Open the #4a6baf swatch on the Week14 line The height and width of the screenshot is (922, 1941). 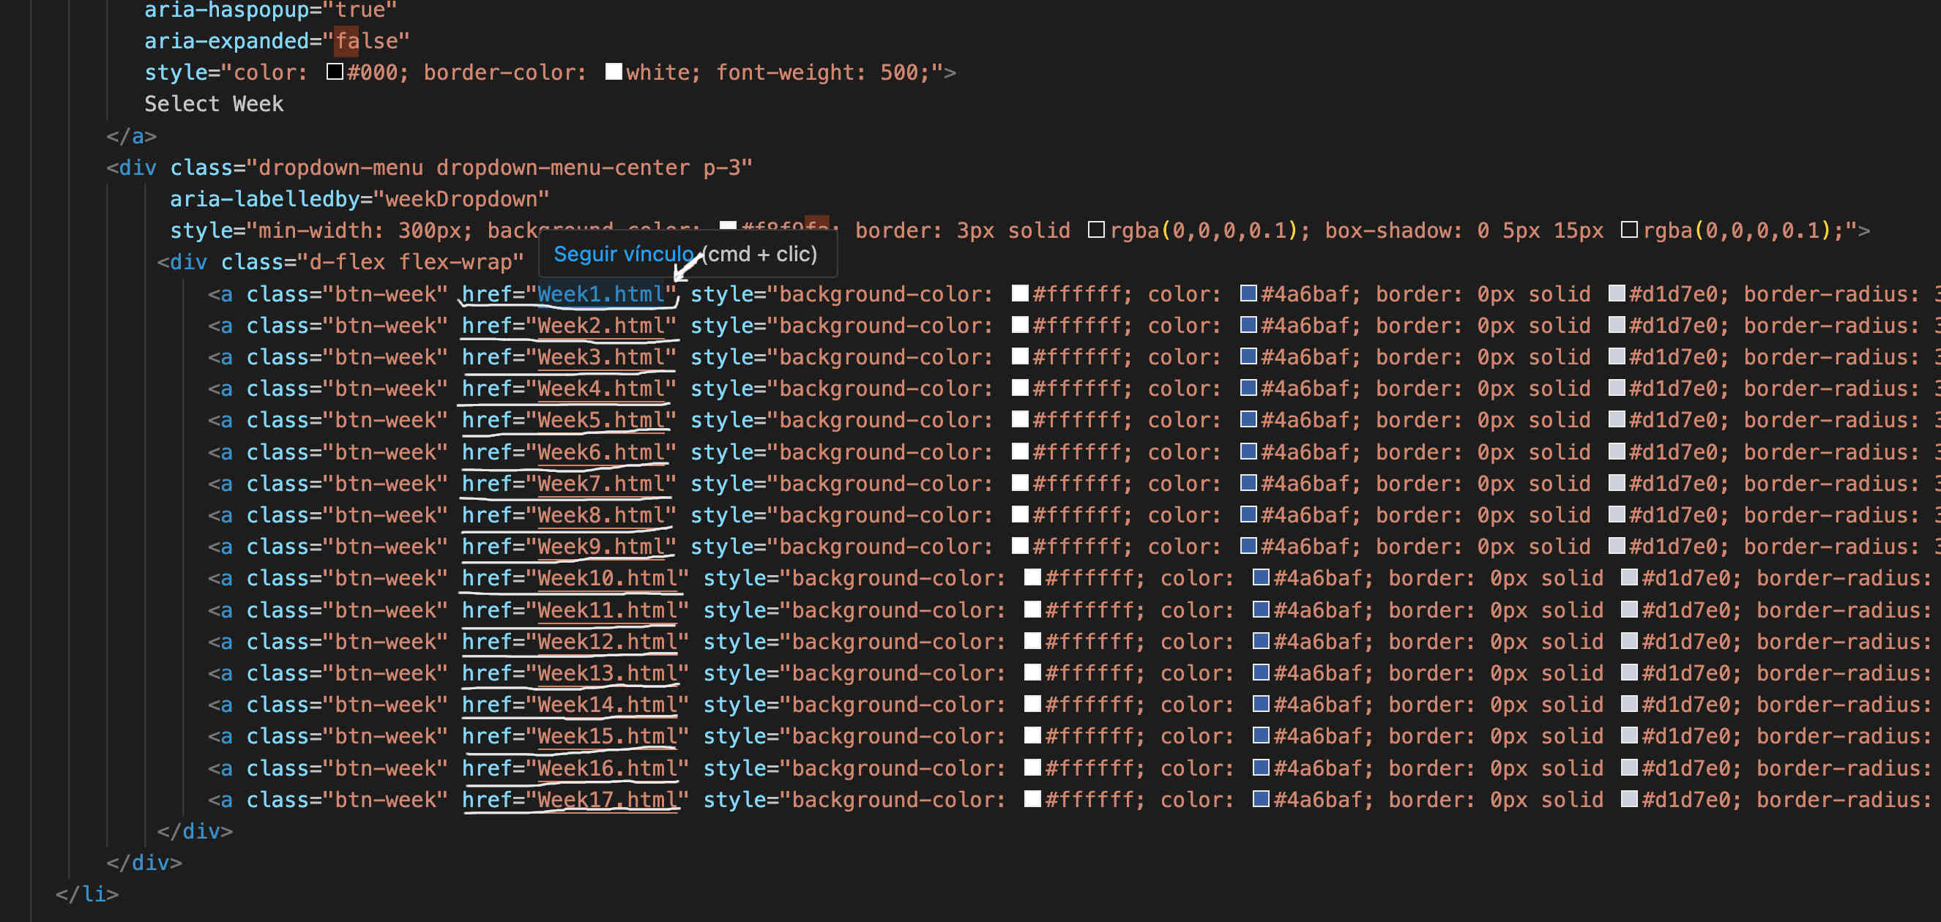coord(1261,703)
